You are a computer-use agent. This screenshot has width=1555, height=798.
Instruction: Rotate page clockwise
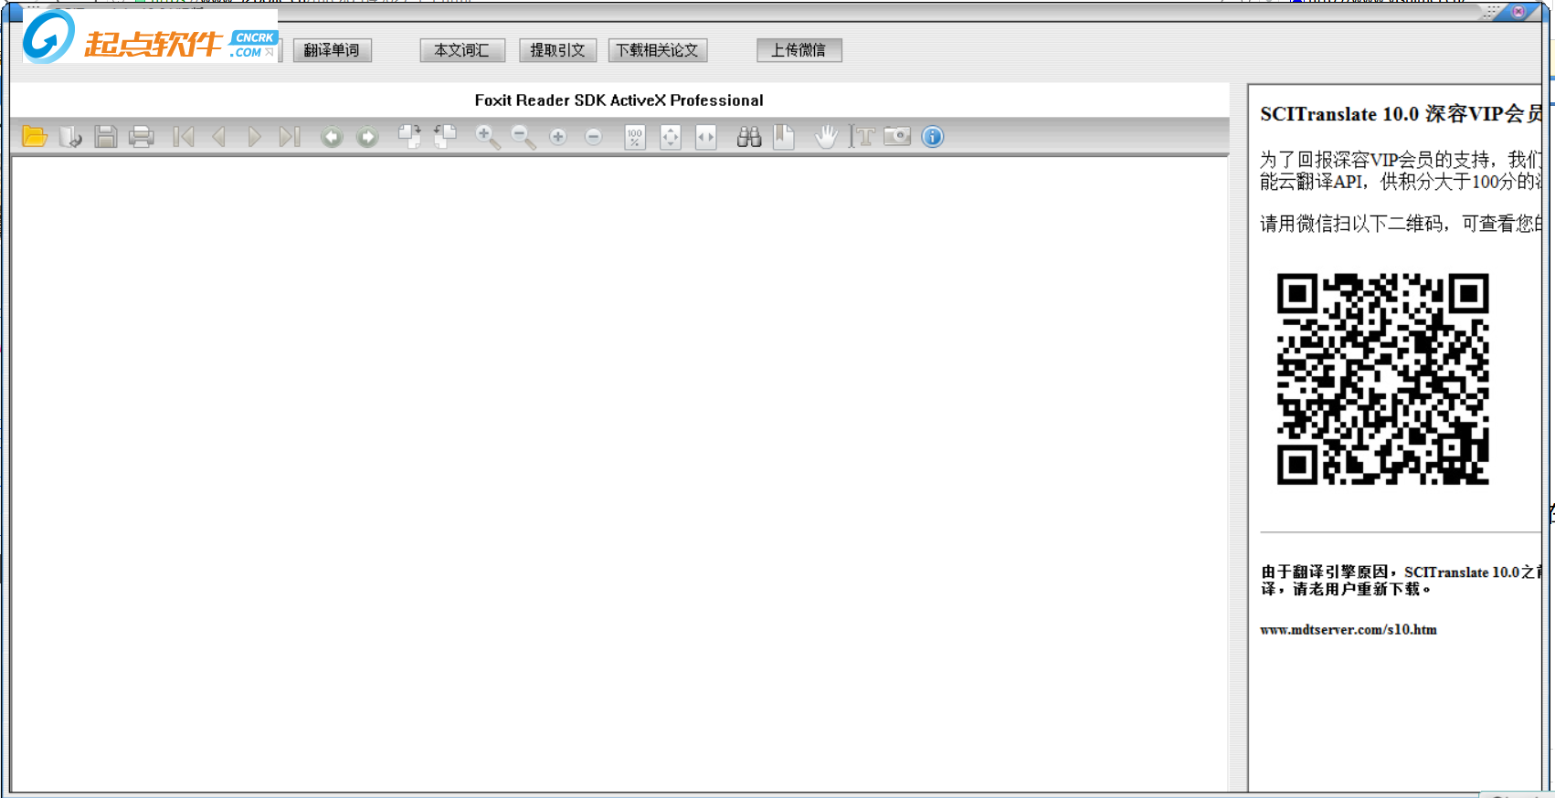(410, 137)
